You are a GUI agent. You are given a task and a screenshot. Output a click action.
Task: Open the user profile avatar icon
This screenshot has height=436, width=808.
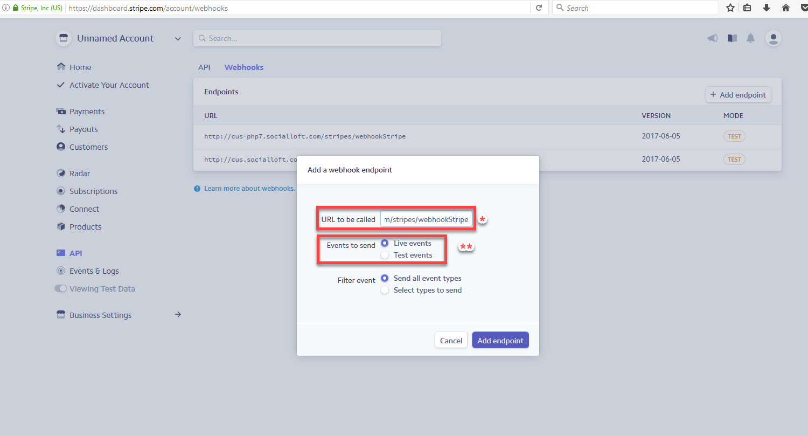coord(774,38)
